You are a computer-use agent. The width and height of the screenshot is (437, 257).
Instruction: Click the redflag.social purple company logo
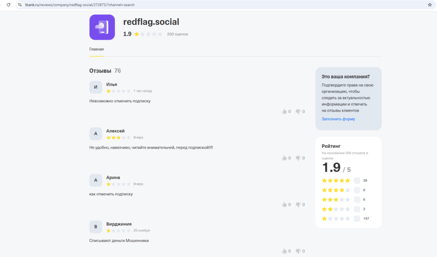point(102,27)
